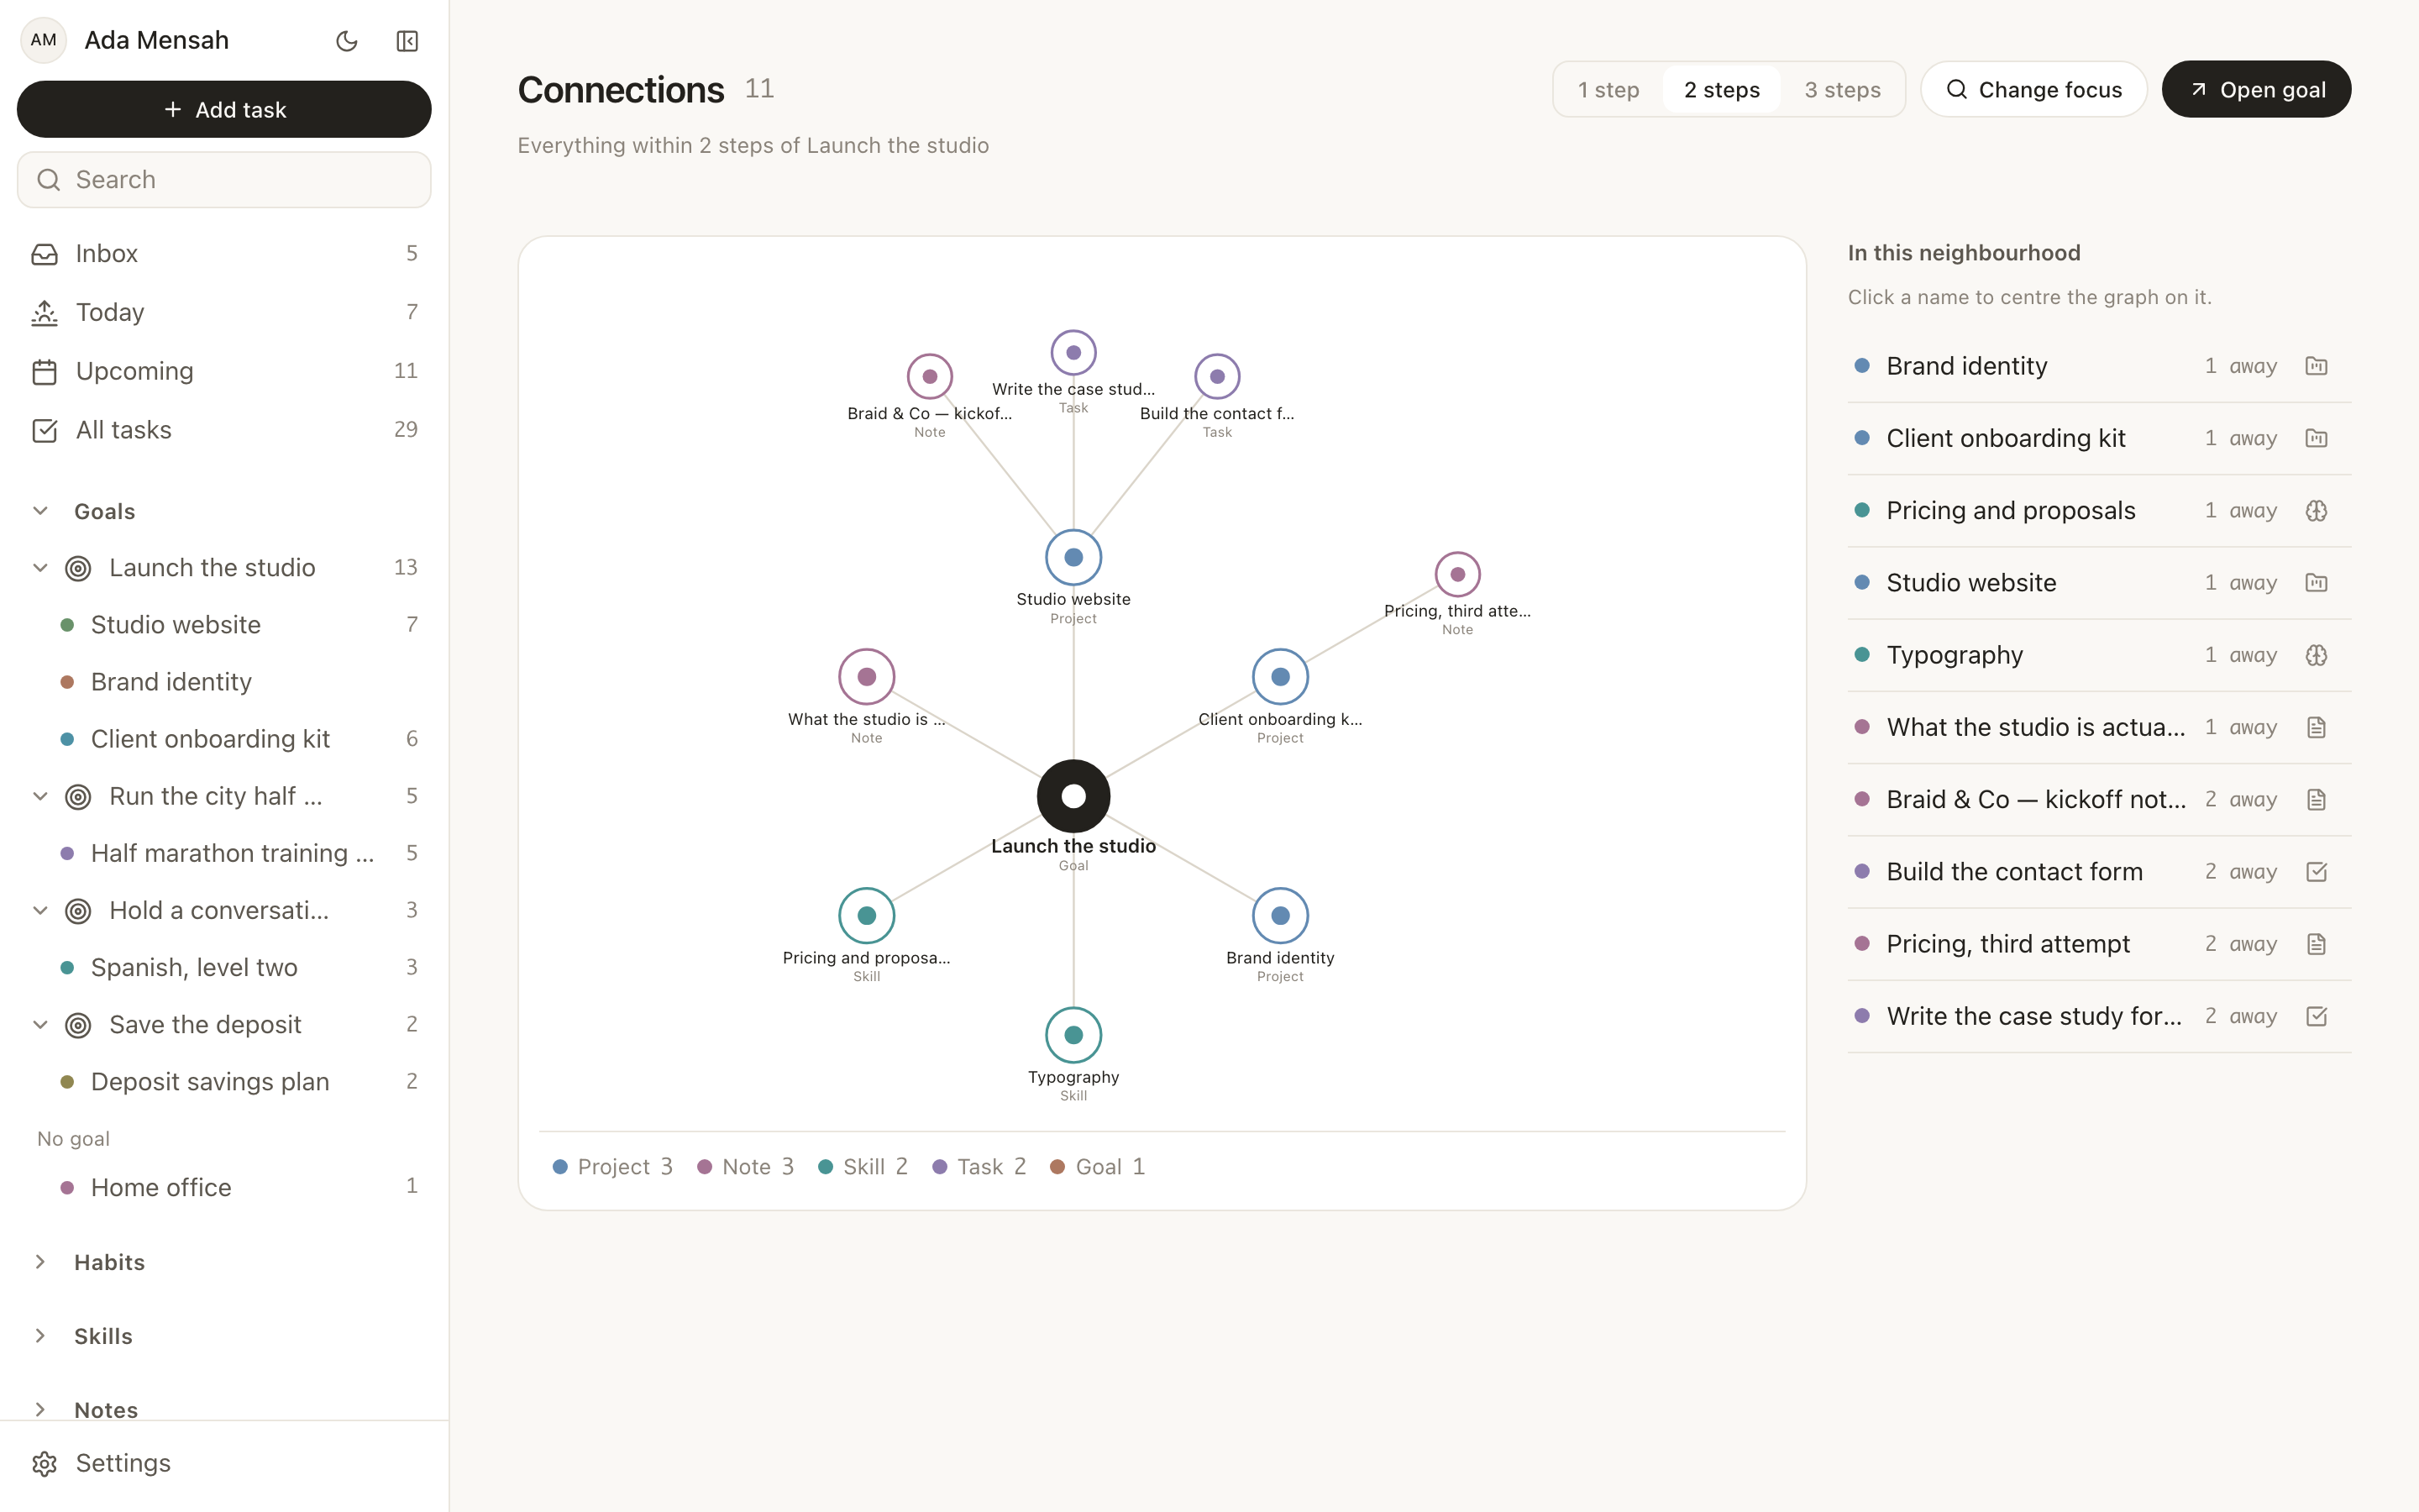
Task: Expand the Notes section
Action: pos(40,1410)
